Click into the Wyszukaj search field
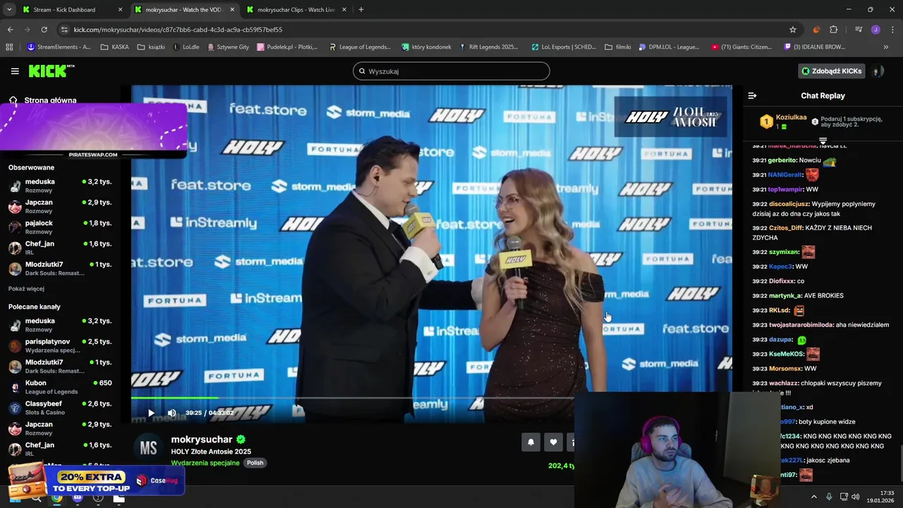 [451, 71]
